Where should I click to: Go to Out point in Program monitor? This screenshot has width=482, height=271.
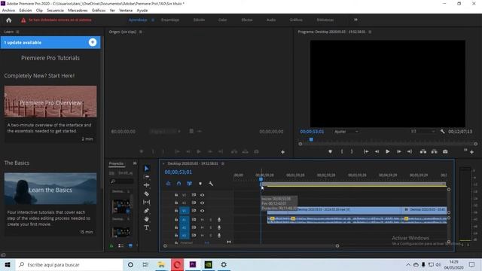[x=410, y=151]
